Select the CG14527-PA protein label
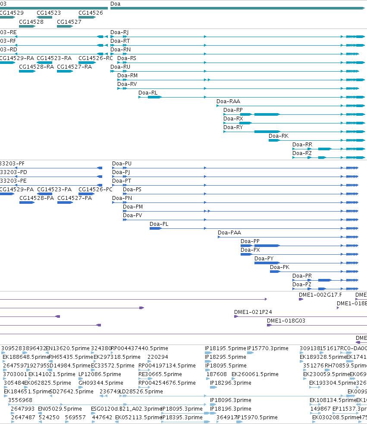The image size is (367, 424). (75, 199)
